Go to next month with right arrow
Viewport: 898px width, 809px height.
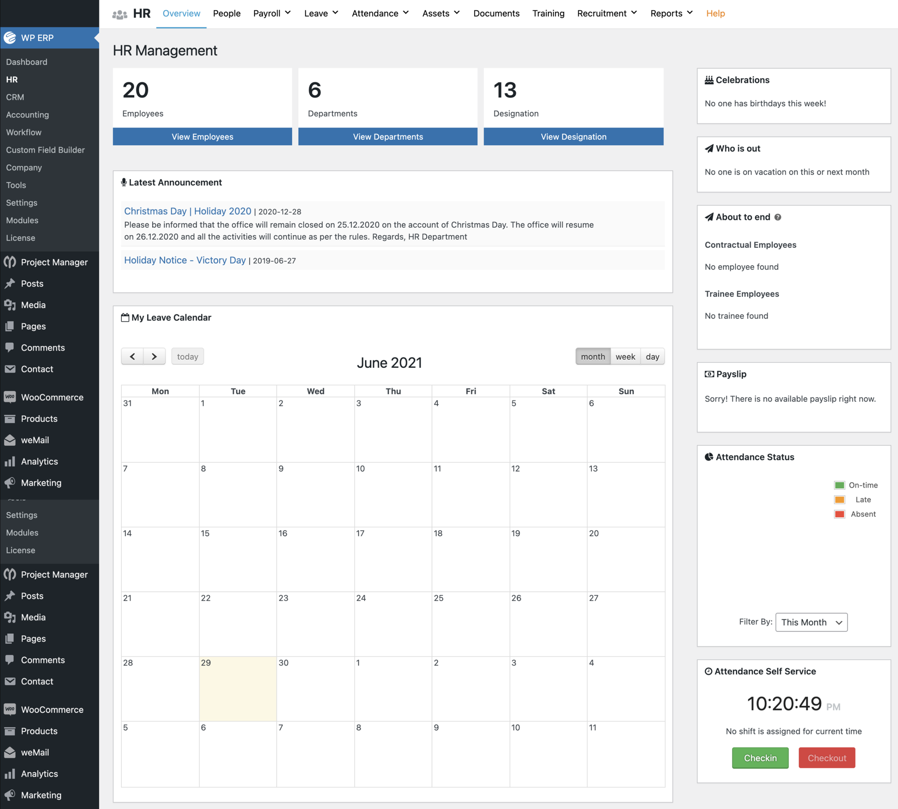coord(154,356)
